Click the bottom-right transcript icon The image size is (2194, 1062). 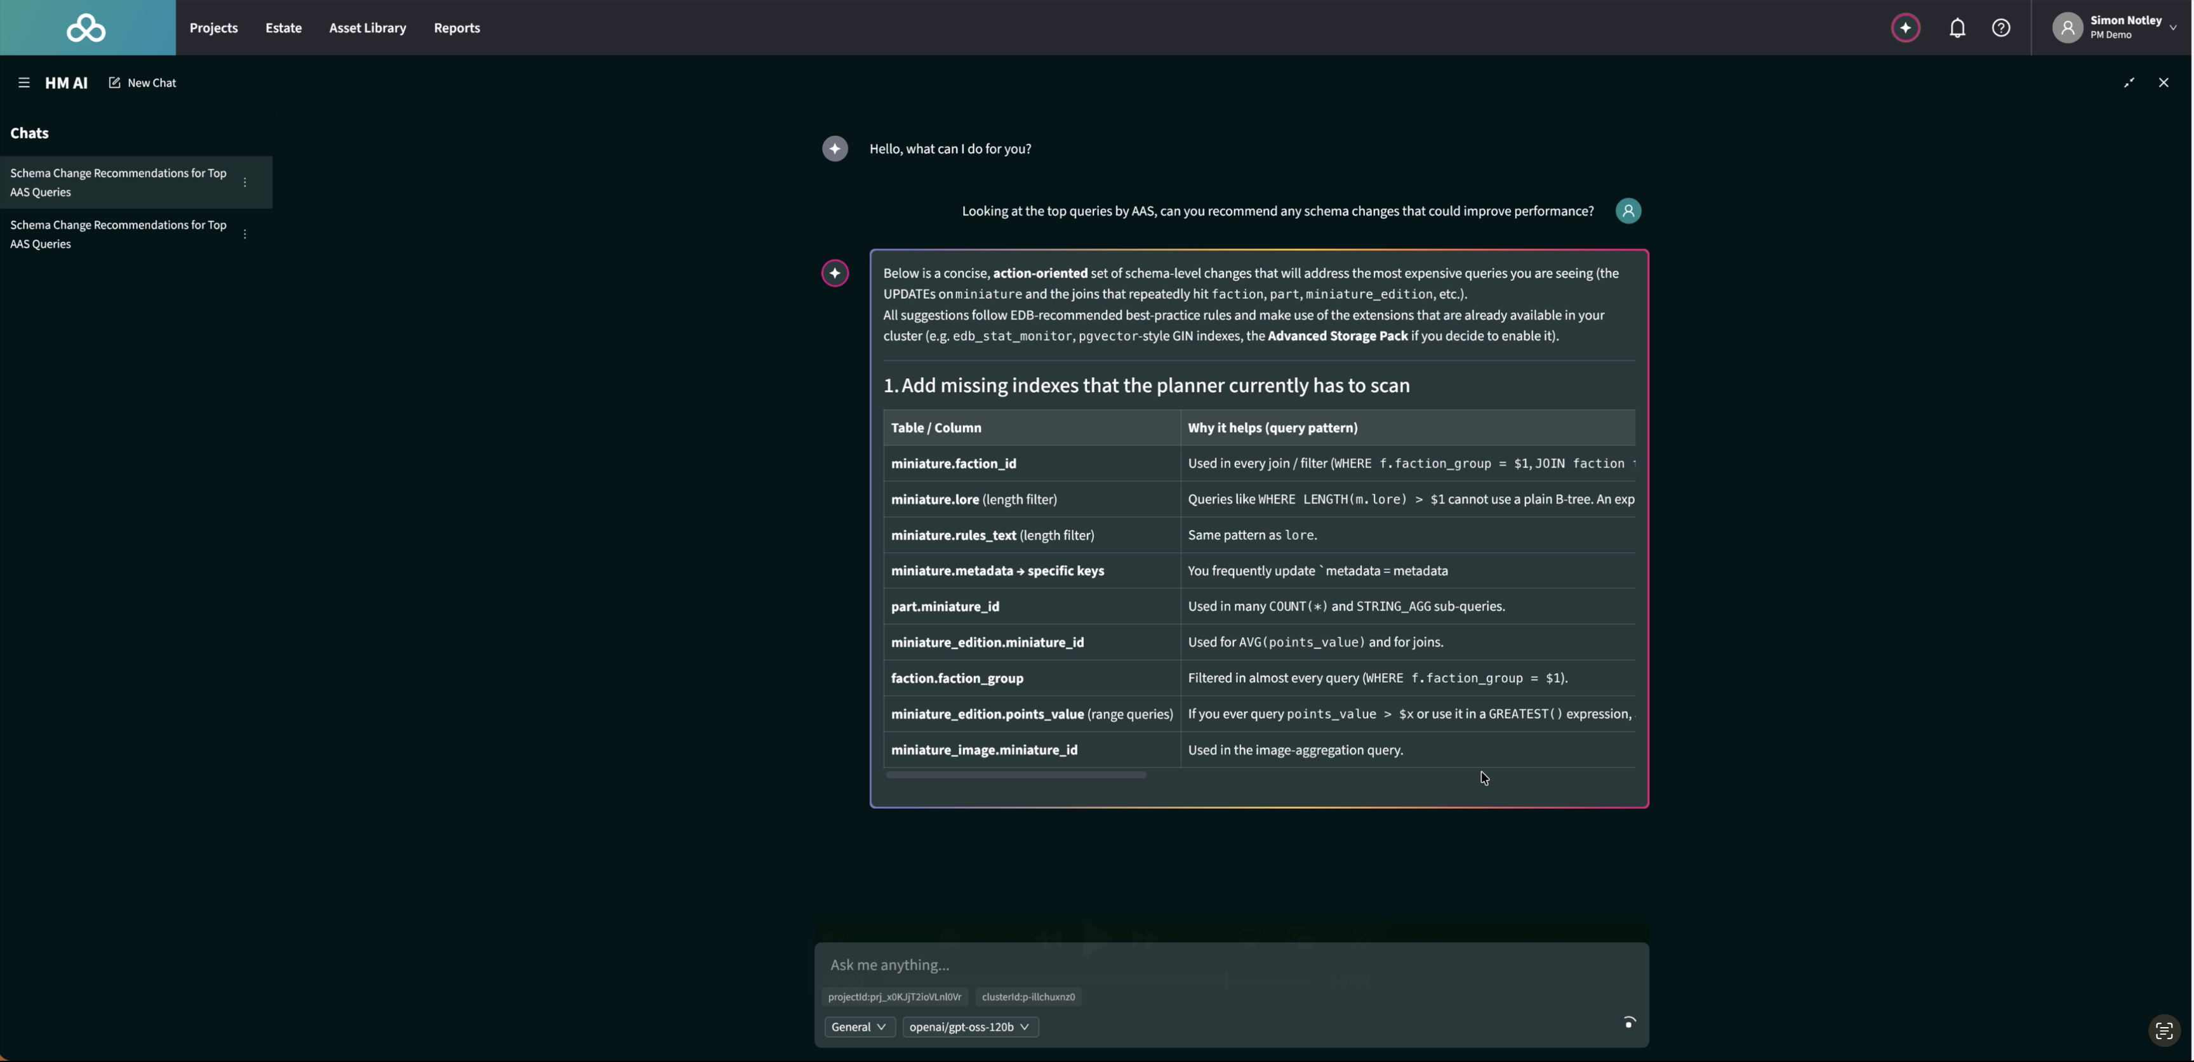[2164, 1032]
